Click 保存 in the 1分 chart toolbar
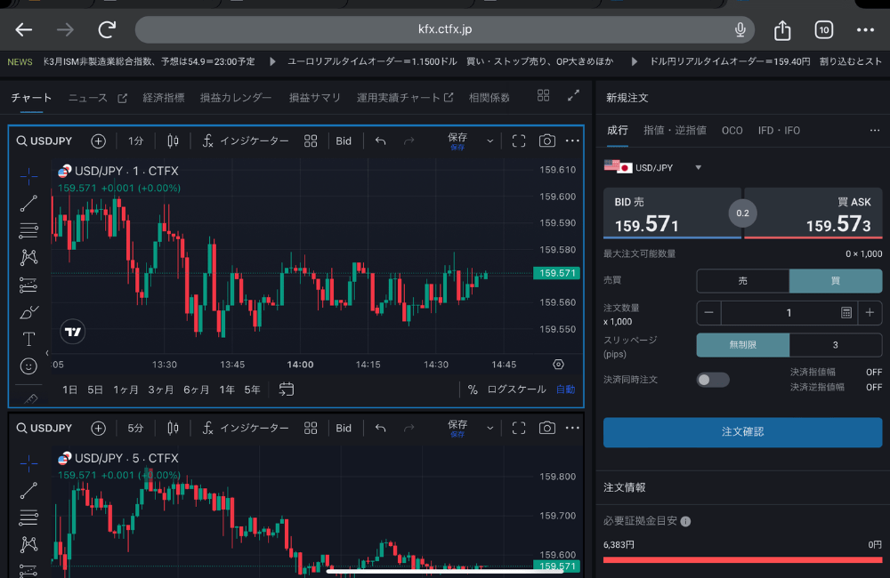The width and height of the screenshot is (890, 578). point(457,140)
